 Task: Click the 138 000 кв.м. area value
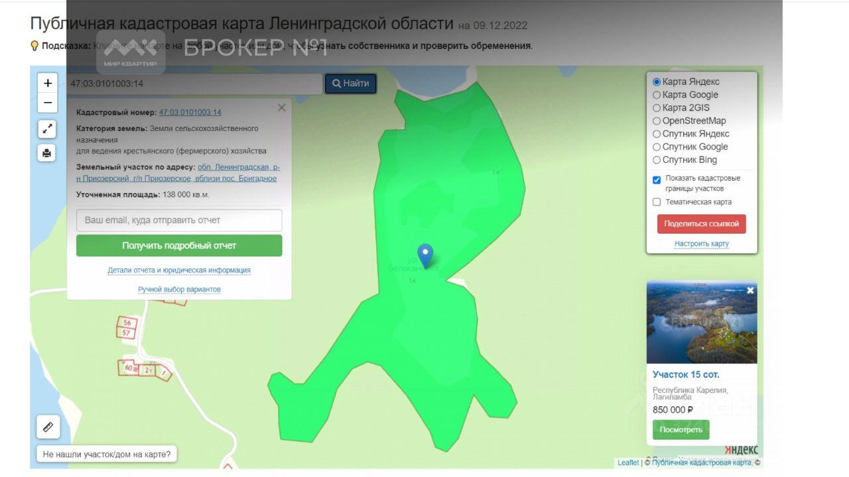186,195
